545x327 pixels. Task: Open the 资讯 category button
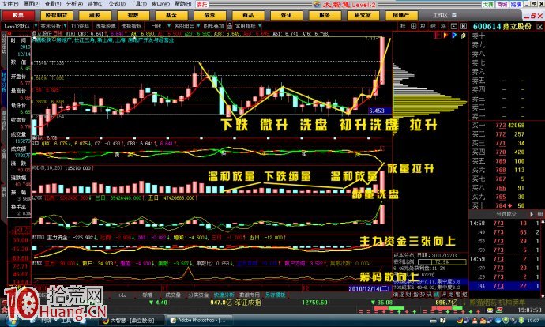point(286,15)
